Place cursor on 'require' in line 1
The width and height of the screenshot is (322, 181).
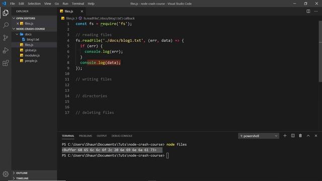coord(109,24)
